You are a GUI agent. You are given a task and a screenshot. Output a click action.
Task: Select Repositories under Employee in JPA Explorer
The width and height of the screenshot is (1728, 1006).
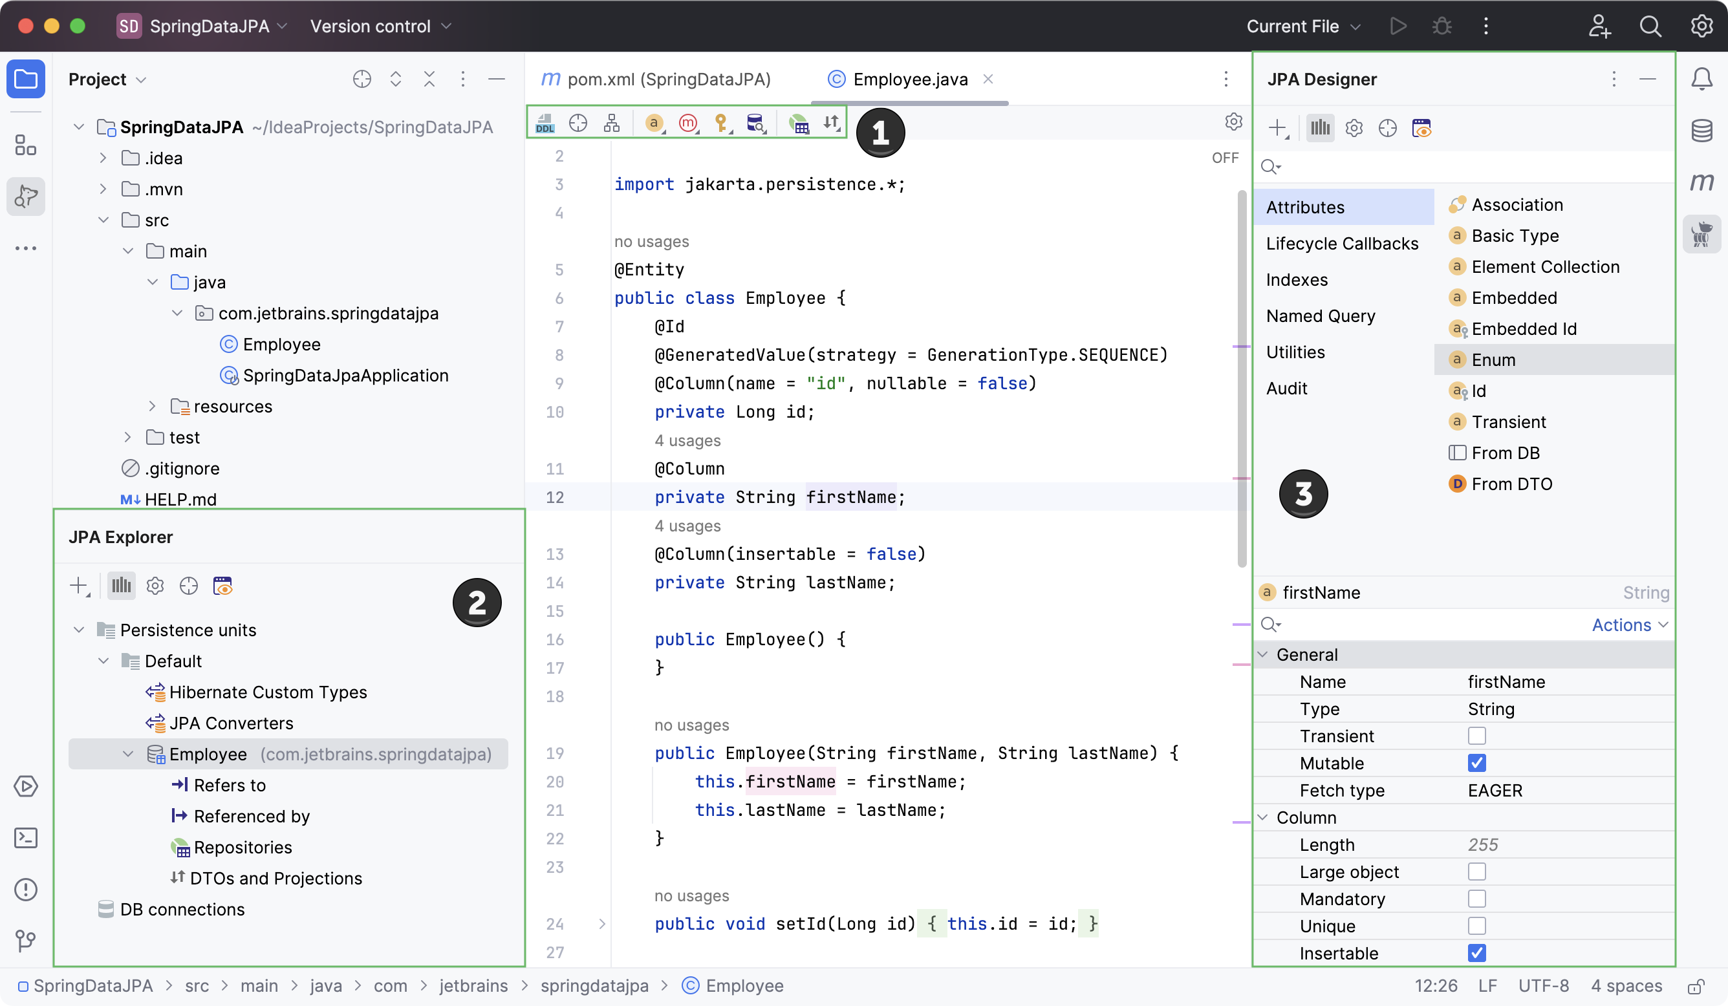(232, 848)
